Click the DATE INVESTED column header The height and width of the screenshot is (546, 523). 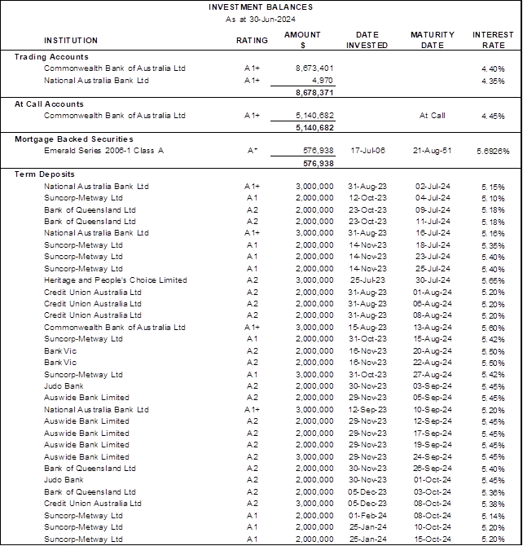click(367, 40)
